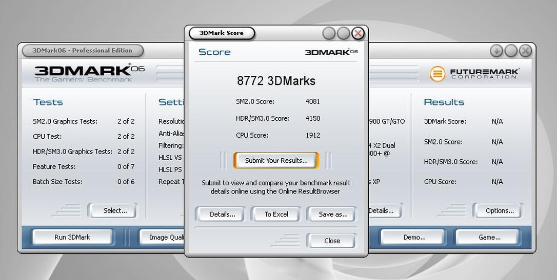Click the red X of 3DMark Score window

[357, 34]
